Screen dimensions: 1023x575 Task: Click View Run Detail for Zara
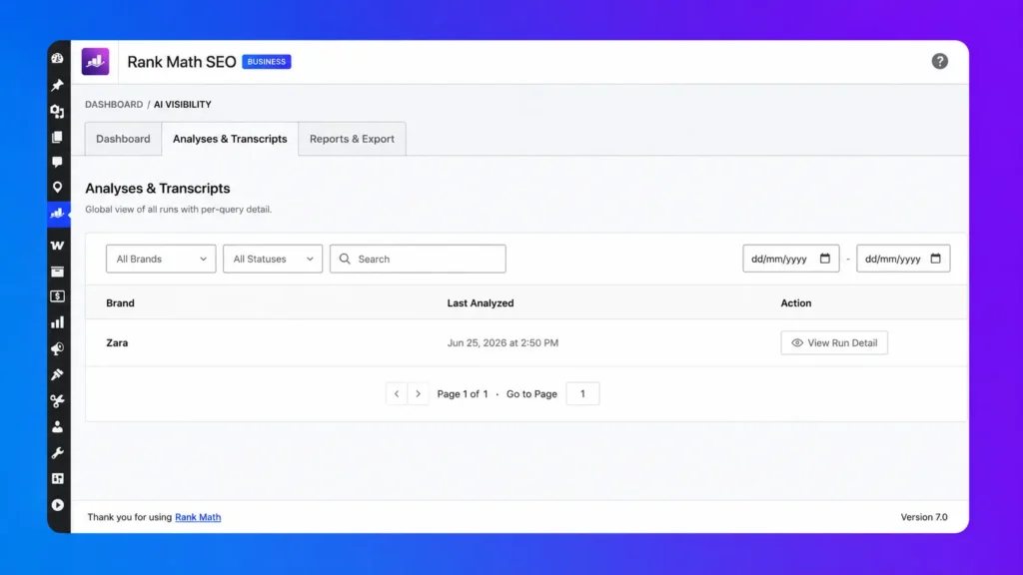(834, 343)
